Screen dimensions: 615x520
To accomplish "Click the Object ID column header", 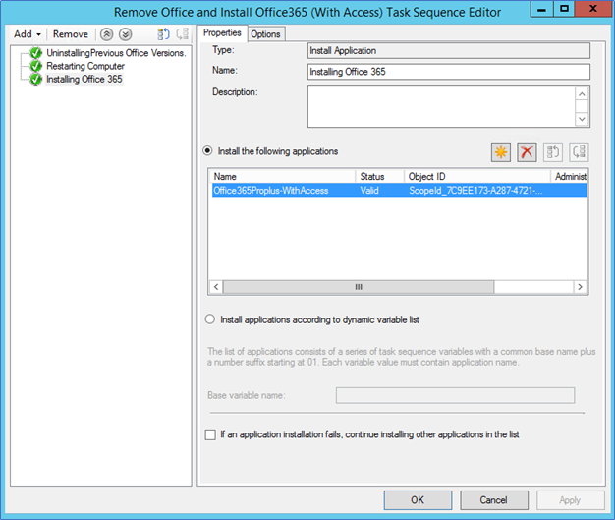I will coord(476,177).
